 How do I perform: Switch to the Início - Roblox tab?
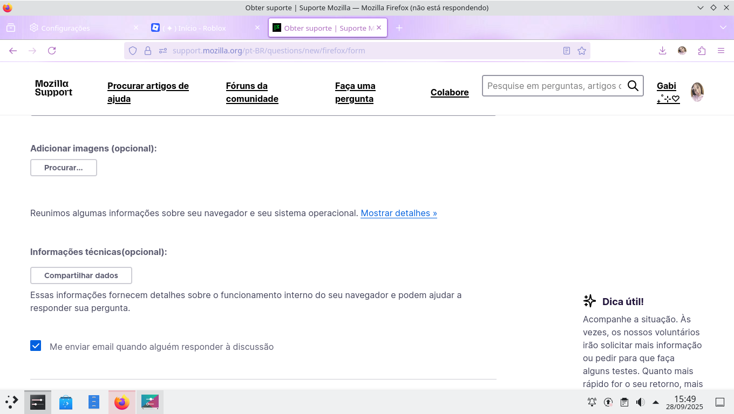click(206, 28)
